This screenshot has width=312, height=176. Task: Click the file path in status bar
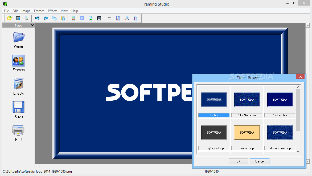[x=37, y=171]
